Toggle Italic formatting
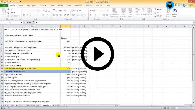195x110 pixels. pyautogui.click(x=27, y=15)
